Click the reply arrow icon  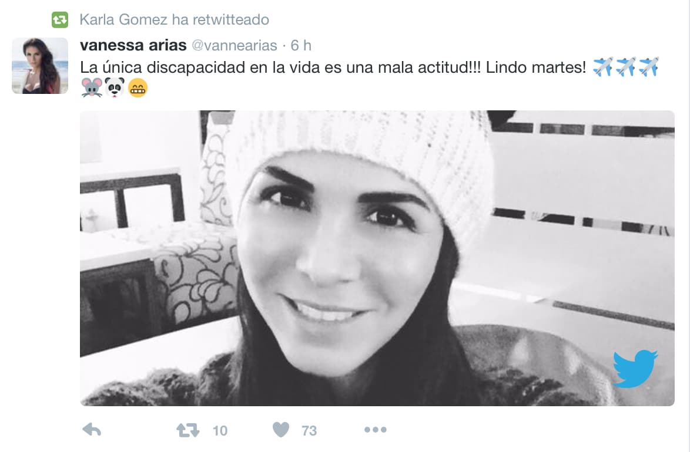pos(92,430)
